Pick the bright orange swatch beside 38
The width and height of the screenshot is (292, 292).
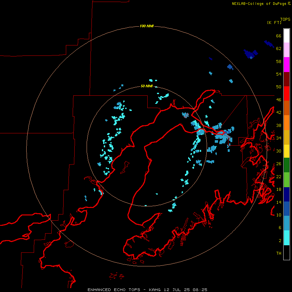pyautogui.click(x=286, y=123)
